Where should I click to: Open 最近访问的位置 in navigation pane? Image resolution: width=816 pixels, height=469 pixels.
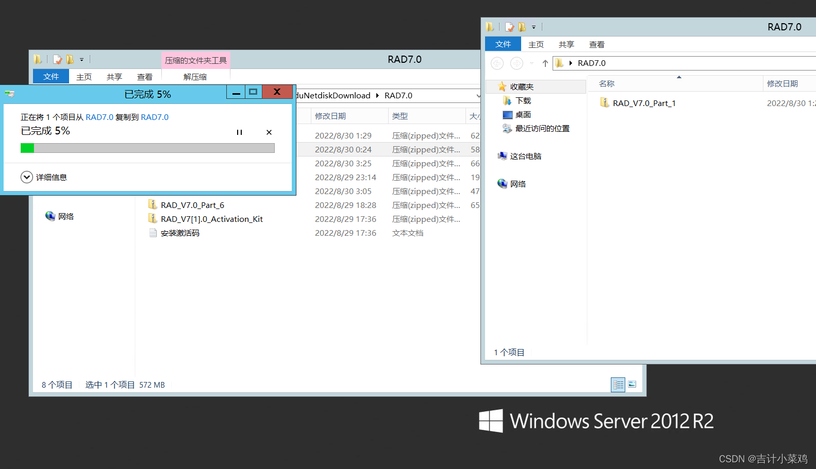point(542,129)
